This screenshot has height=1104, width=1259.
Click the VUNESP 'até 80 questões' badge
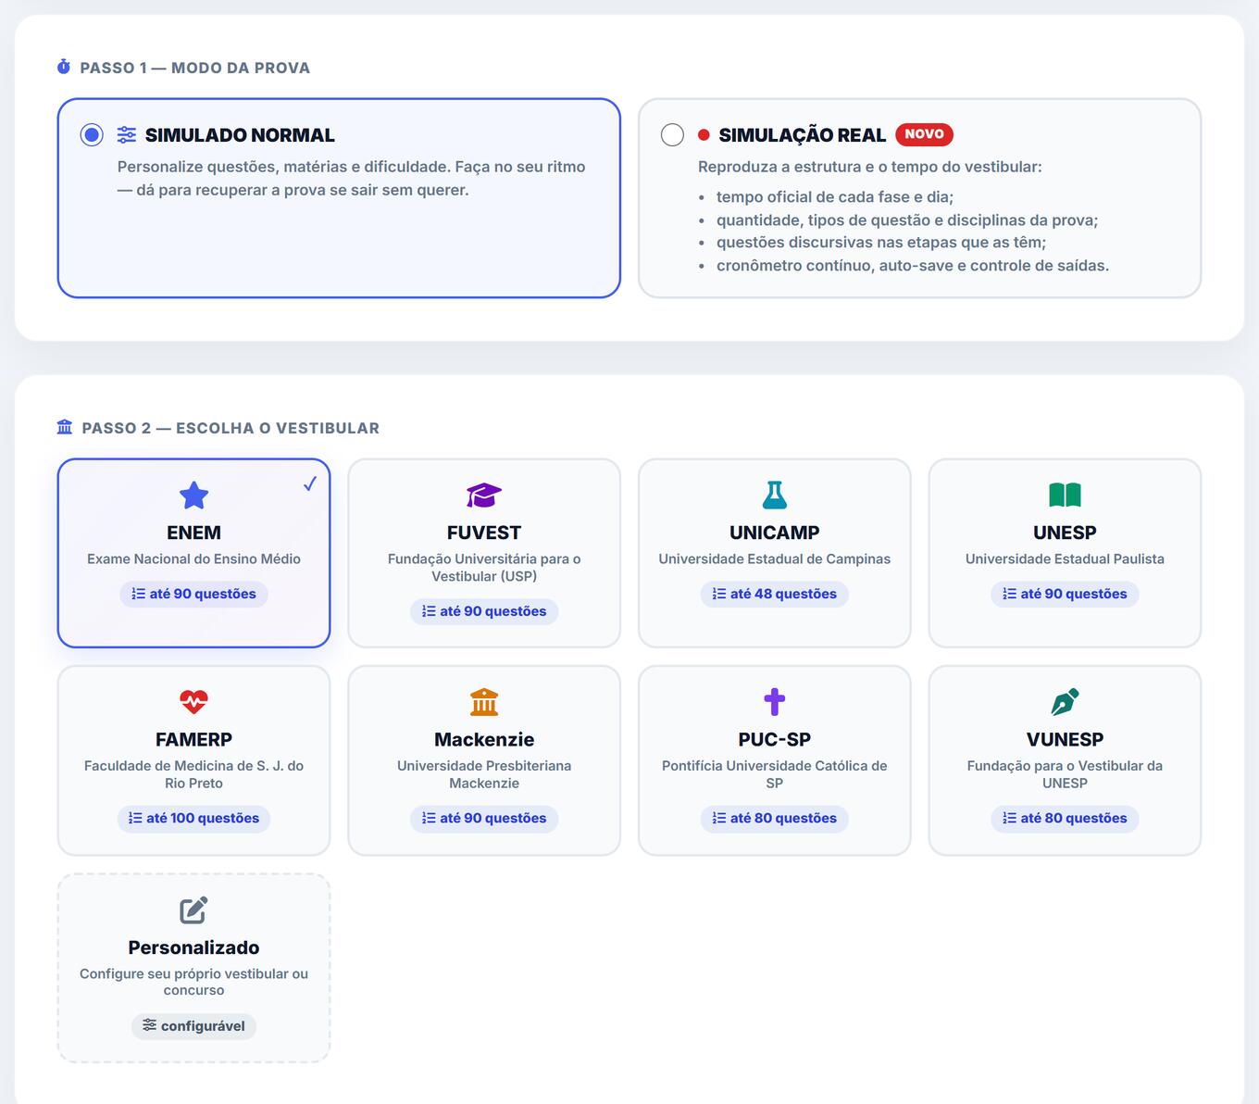1065,819
